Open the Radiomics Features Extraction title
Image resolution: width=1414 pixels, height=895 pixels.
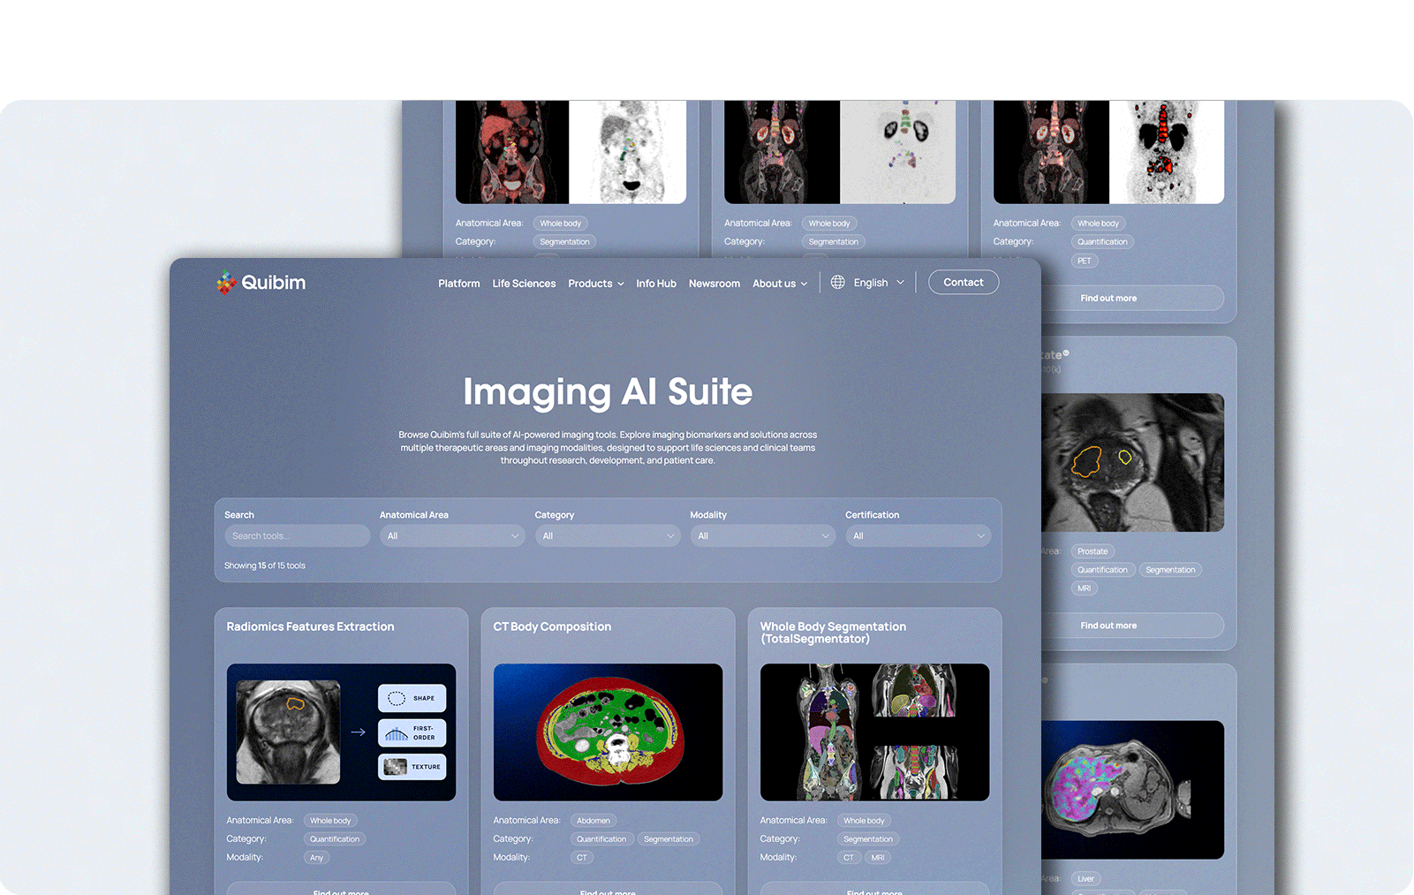click(x=310, y=626)
